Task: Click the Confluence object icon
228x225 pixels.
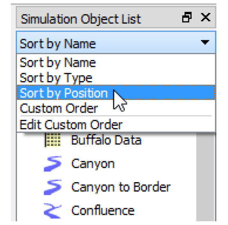Action: tap(52, 211)
